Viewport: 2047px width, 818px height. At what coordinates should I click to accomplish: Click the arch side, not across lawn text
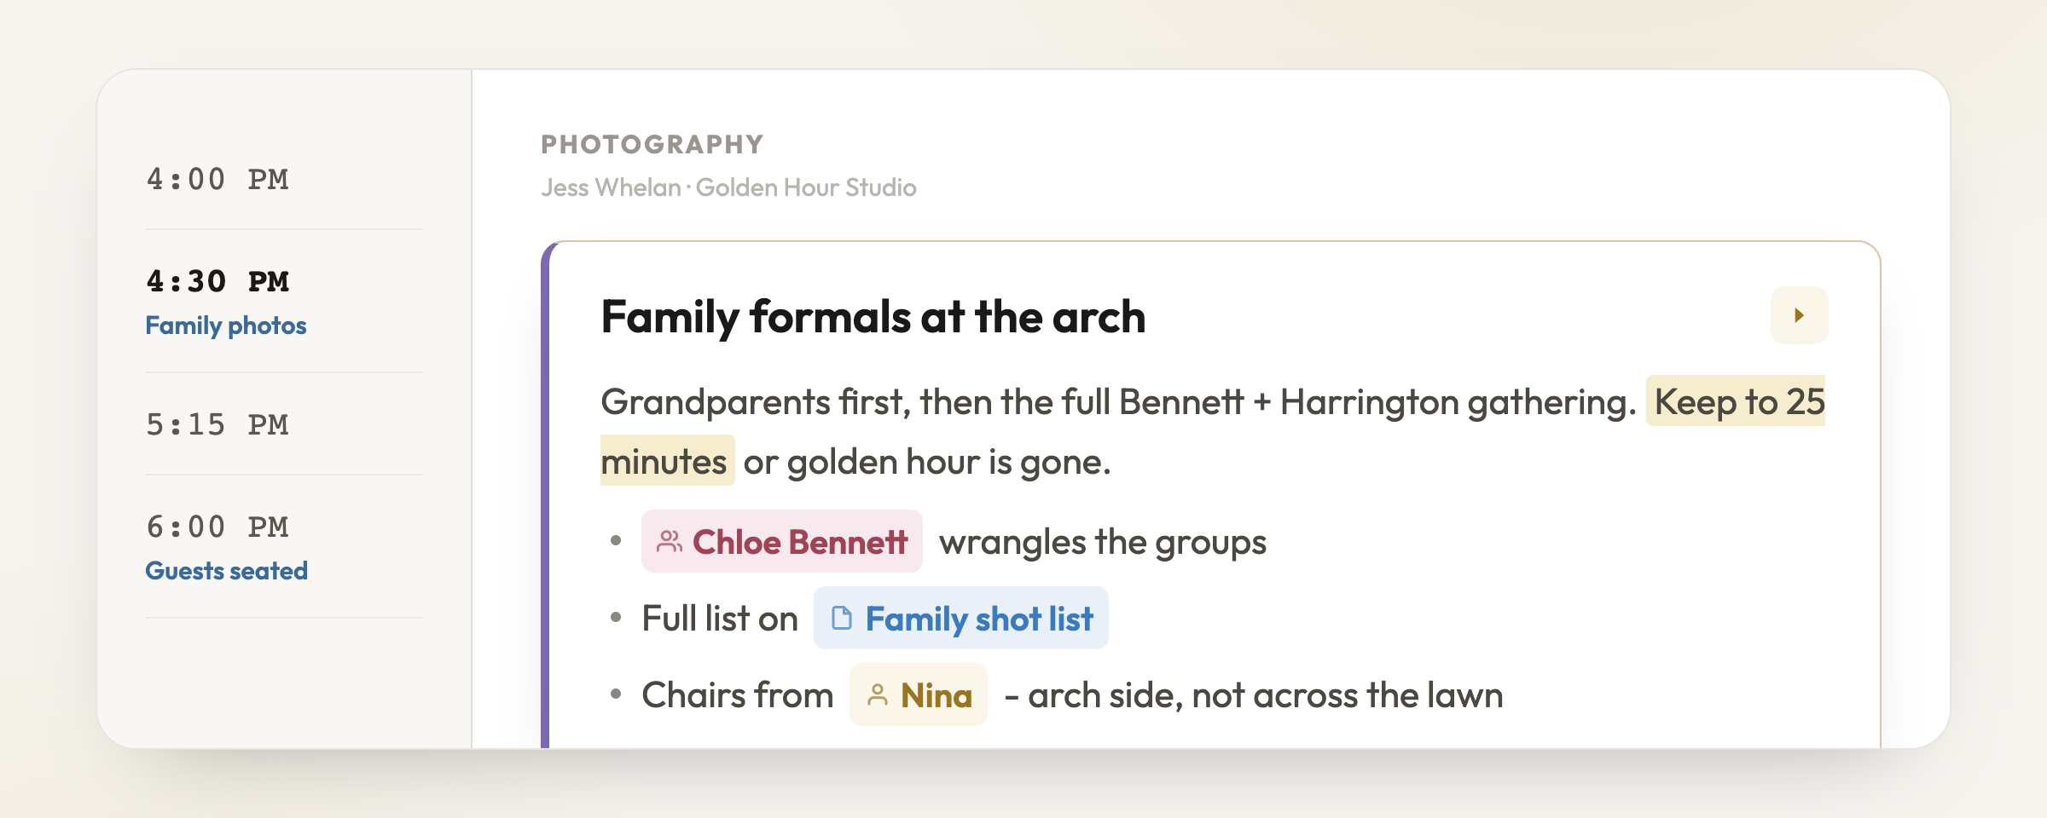point(1254,695)
